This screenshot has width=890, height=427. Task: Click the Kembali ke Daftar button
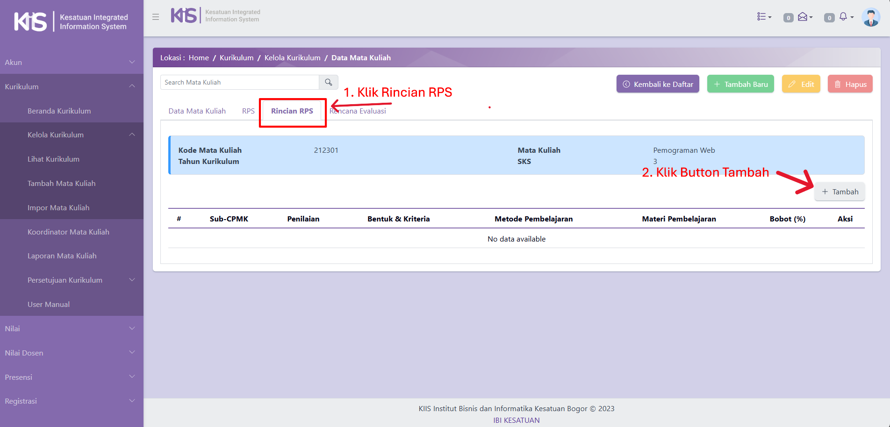click(657, 84)
